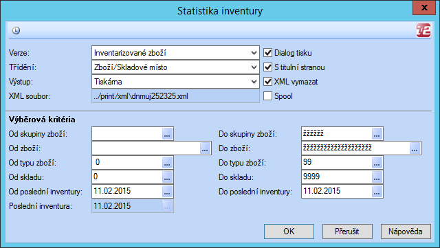Expand the Výstup dropdown
This screenshot has height=248, width=440.
point(254,82)
